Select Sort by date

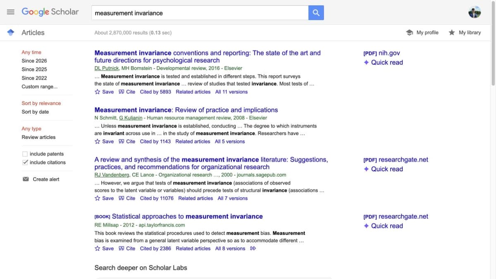(x=35, y=112)
